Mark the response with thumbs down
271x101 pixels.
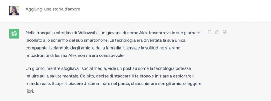point(225,32)
